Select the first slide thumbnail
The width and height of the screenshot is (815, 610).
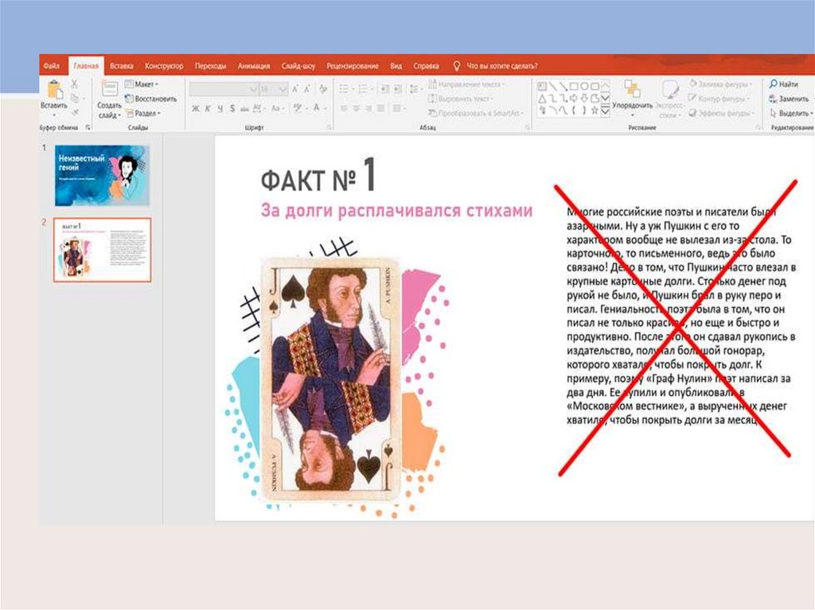(102, 175)
